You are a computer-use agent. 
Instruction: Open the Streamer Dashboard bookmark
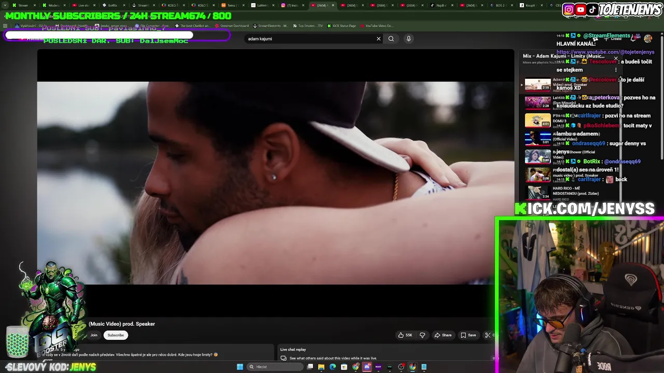[231, 25]
